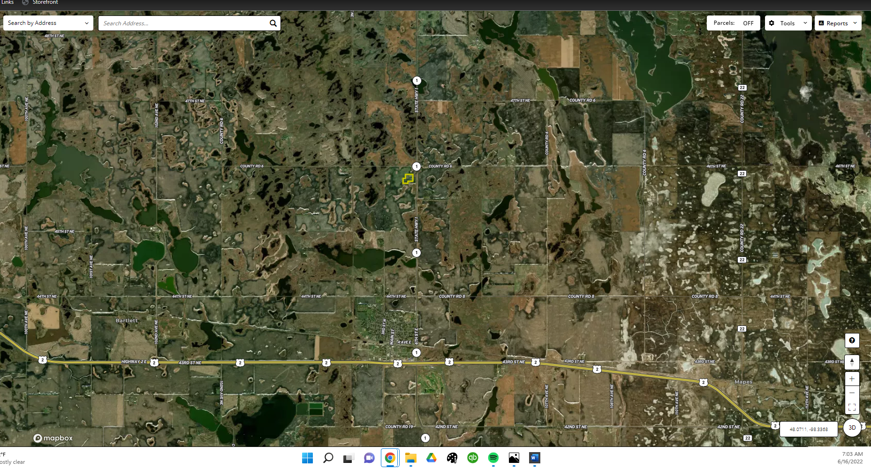Image resolution: width=871 pixels, height=469 pixels.
Task: Expand the Reports dropdown
Action: click(x=838, y=23)
